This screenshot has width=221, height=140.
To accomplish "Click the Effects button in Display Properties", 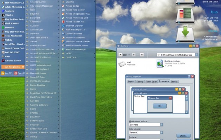I will [x=183, y=136].
